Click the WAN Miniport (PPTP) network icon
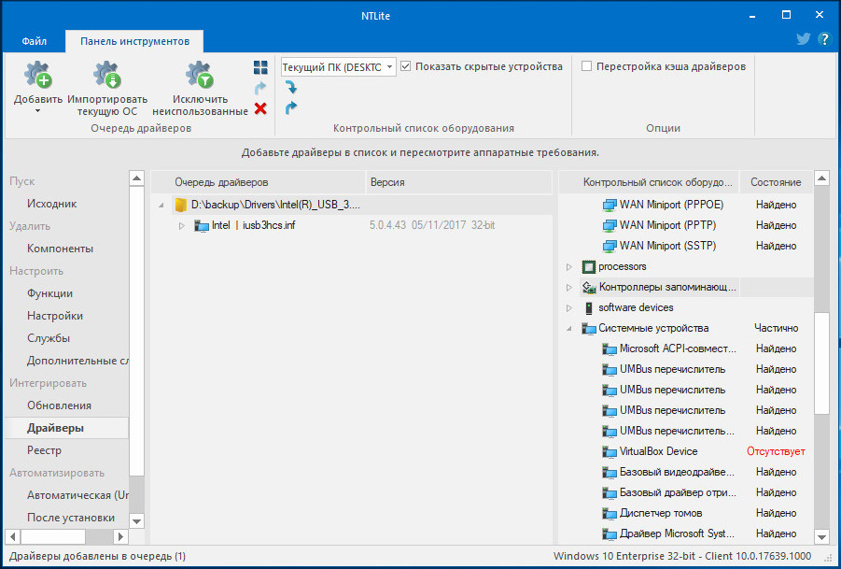 (610, 225)
